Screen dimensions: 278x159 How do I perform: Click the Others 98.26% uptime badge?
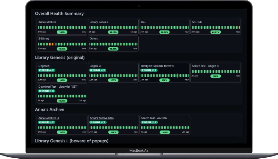113,49
